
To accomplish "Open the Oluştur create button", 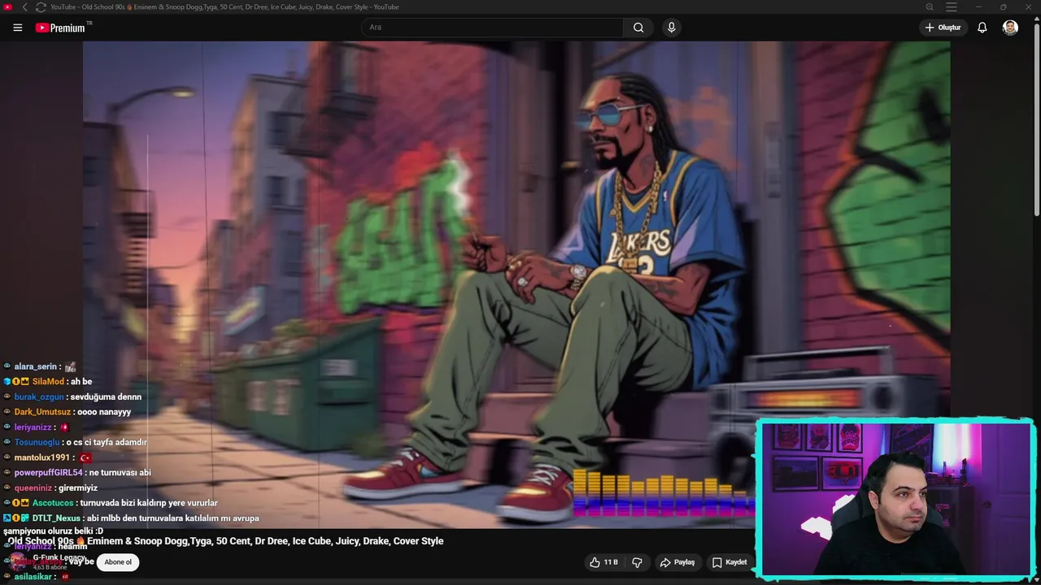I will (943, 28).
